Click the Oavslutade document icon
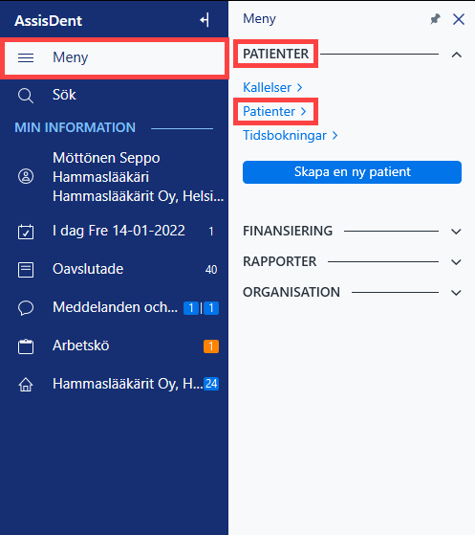Image resolution: width=475 pixels, height=535 pixels. pyautogui.click(x=26, y=270)
